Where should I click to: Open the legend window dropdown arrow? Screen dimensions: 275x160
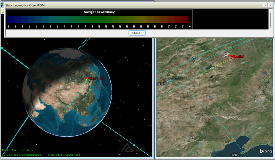coord(265,5)
